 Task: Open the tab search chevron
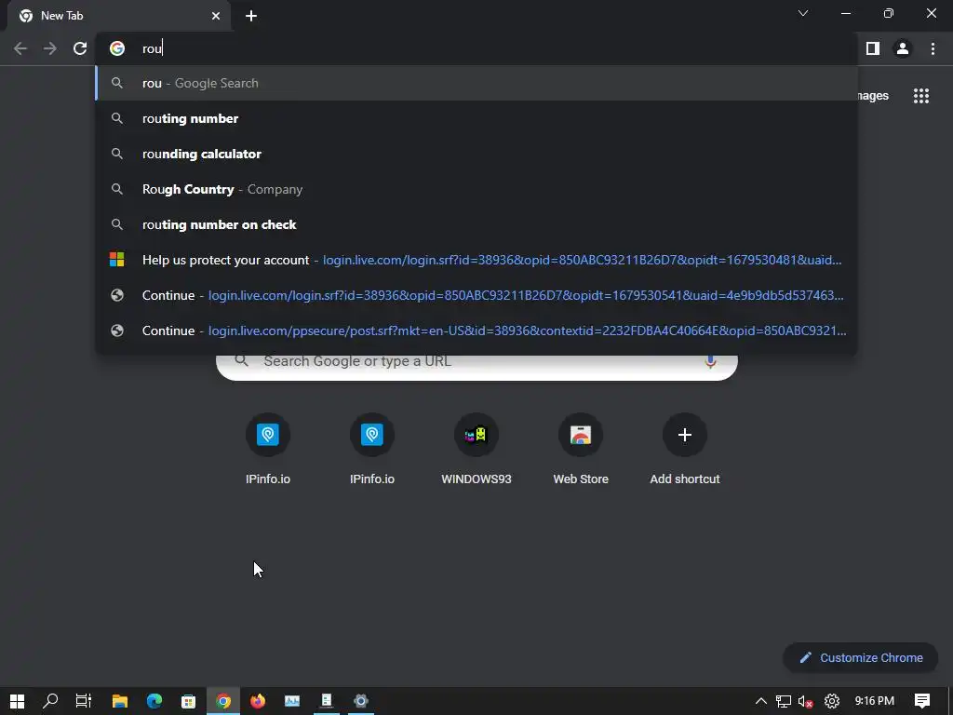coord(803,13)
